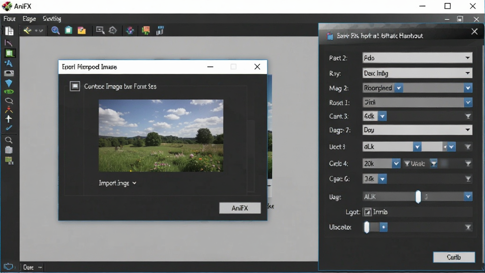Screen dimensions: 485x273
Task: Select the green square tool in the left tool column
Action: tap(9, 53)
